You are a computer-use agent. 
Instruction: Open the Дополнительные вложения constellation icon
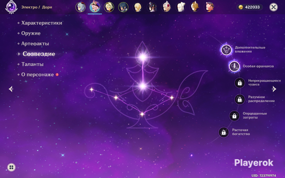(x=226, y=50)
